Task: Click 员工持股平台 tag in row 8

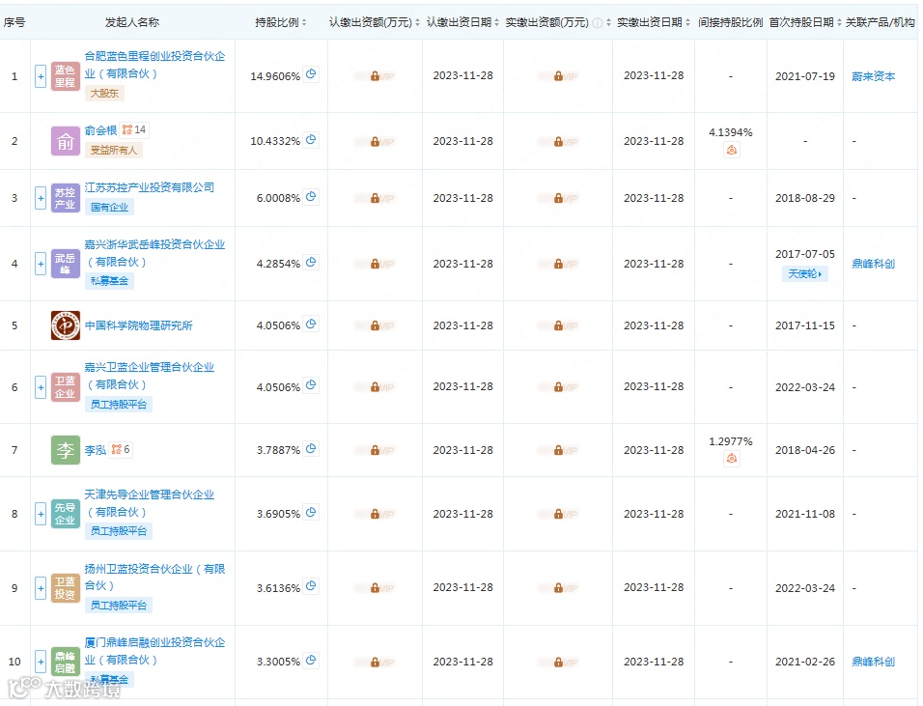Action: coord(119,531)
